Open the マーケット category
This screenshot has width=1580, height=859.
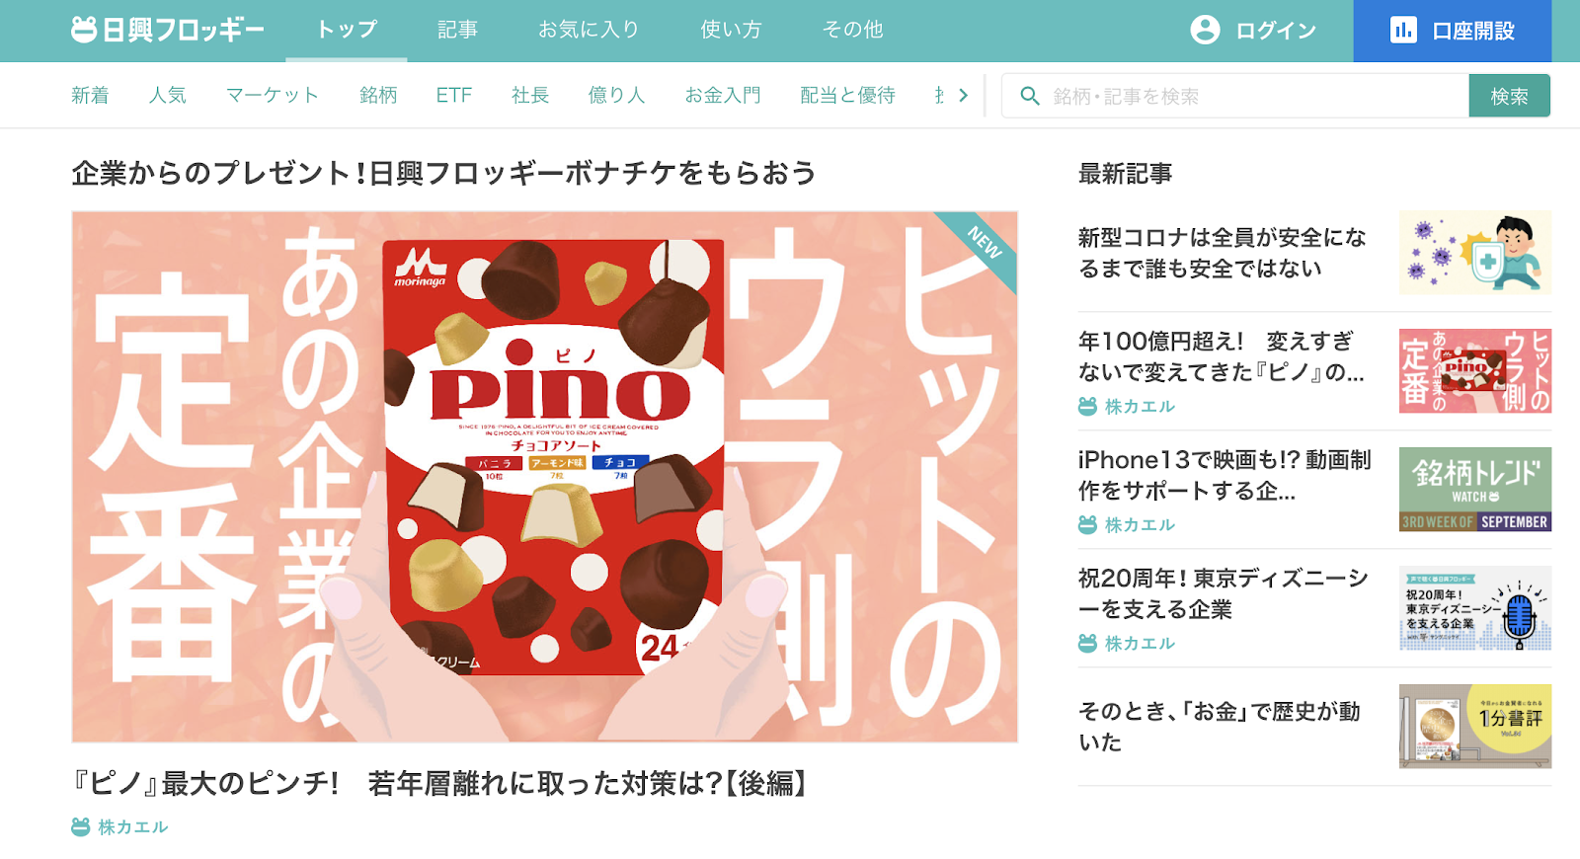pyautogui.click(x=273, y=96)
